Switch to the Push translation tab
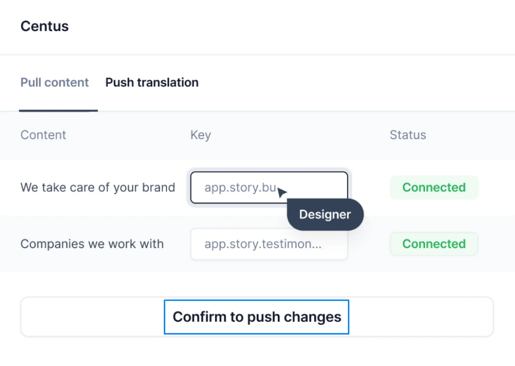The image size is (515, 366). click(151, 82)
